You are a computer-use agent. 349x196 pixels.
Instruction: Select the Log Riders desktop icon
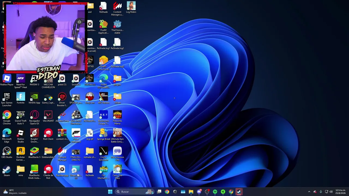[x=131, y=8]
